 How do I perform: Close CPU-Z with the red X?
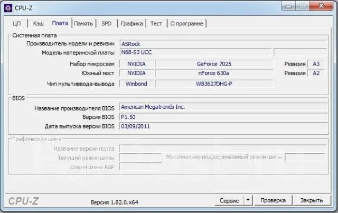[x=321, y=6]
